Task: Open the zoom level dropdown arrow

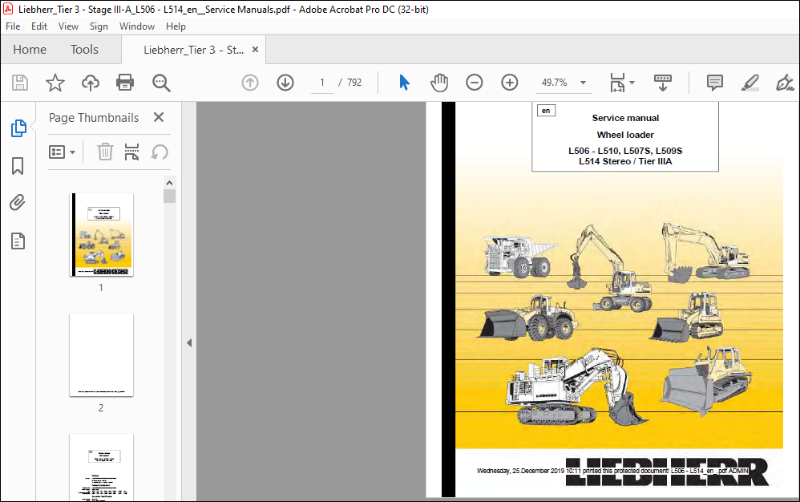Action: 583,83
